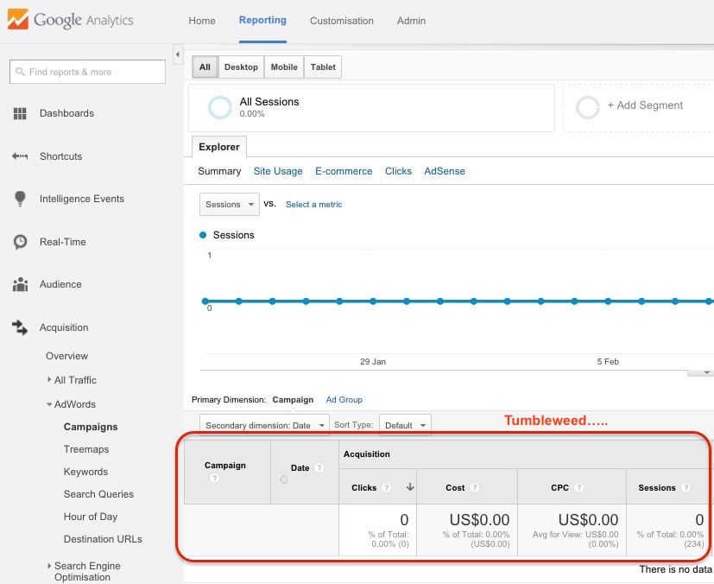Open Secondary dimension: Date dropdown
The image size is (714, 584).
coord(264,425)
